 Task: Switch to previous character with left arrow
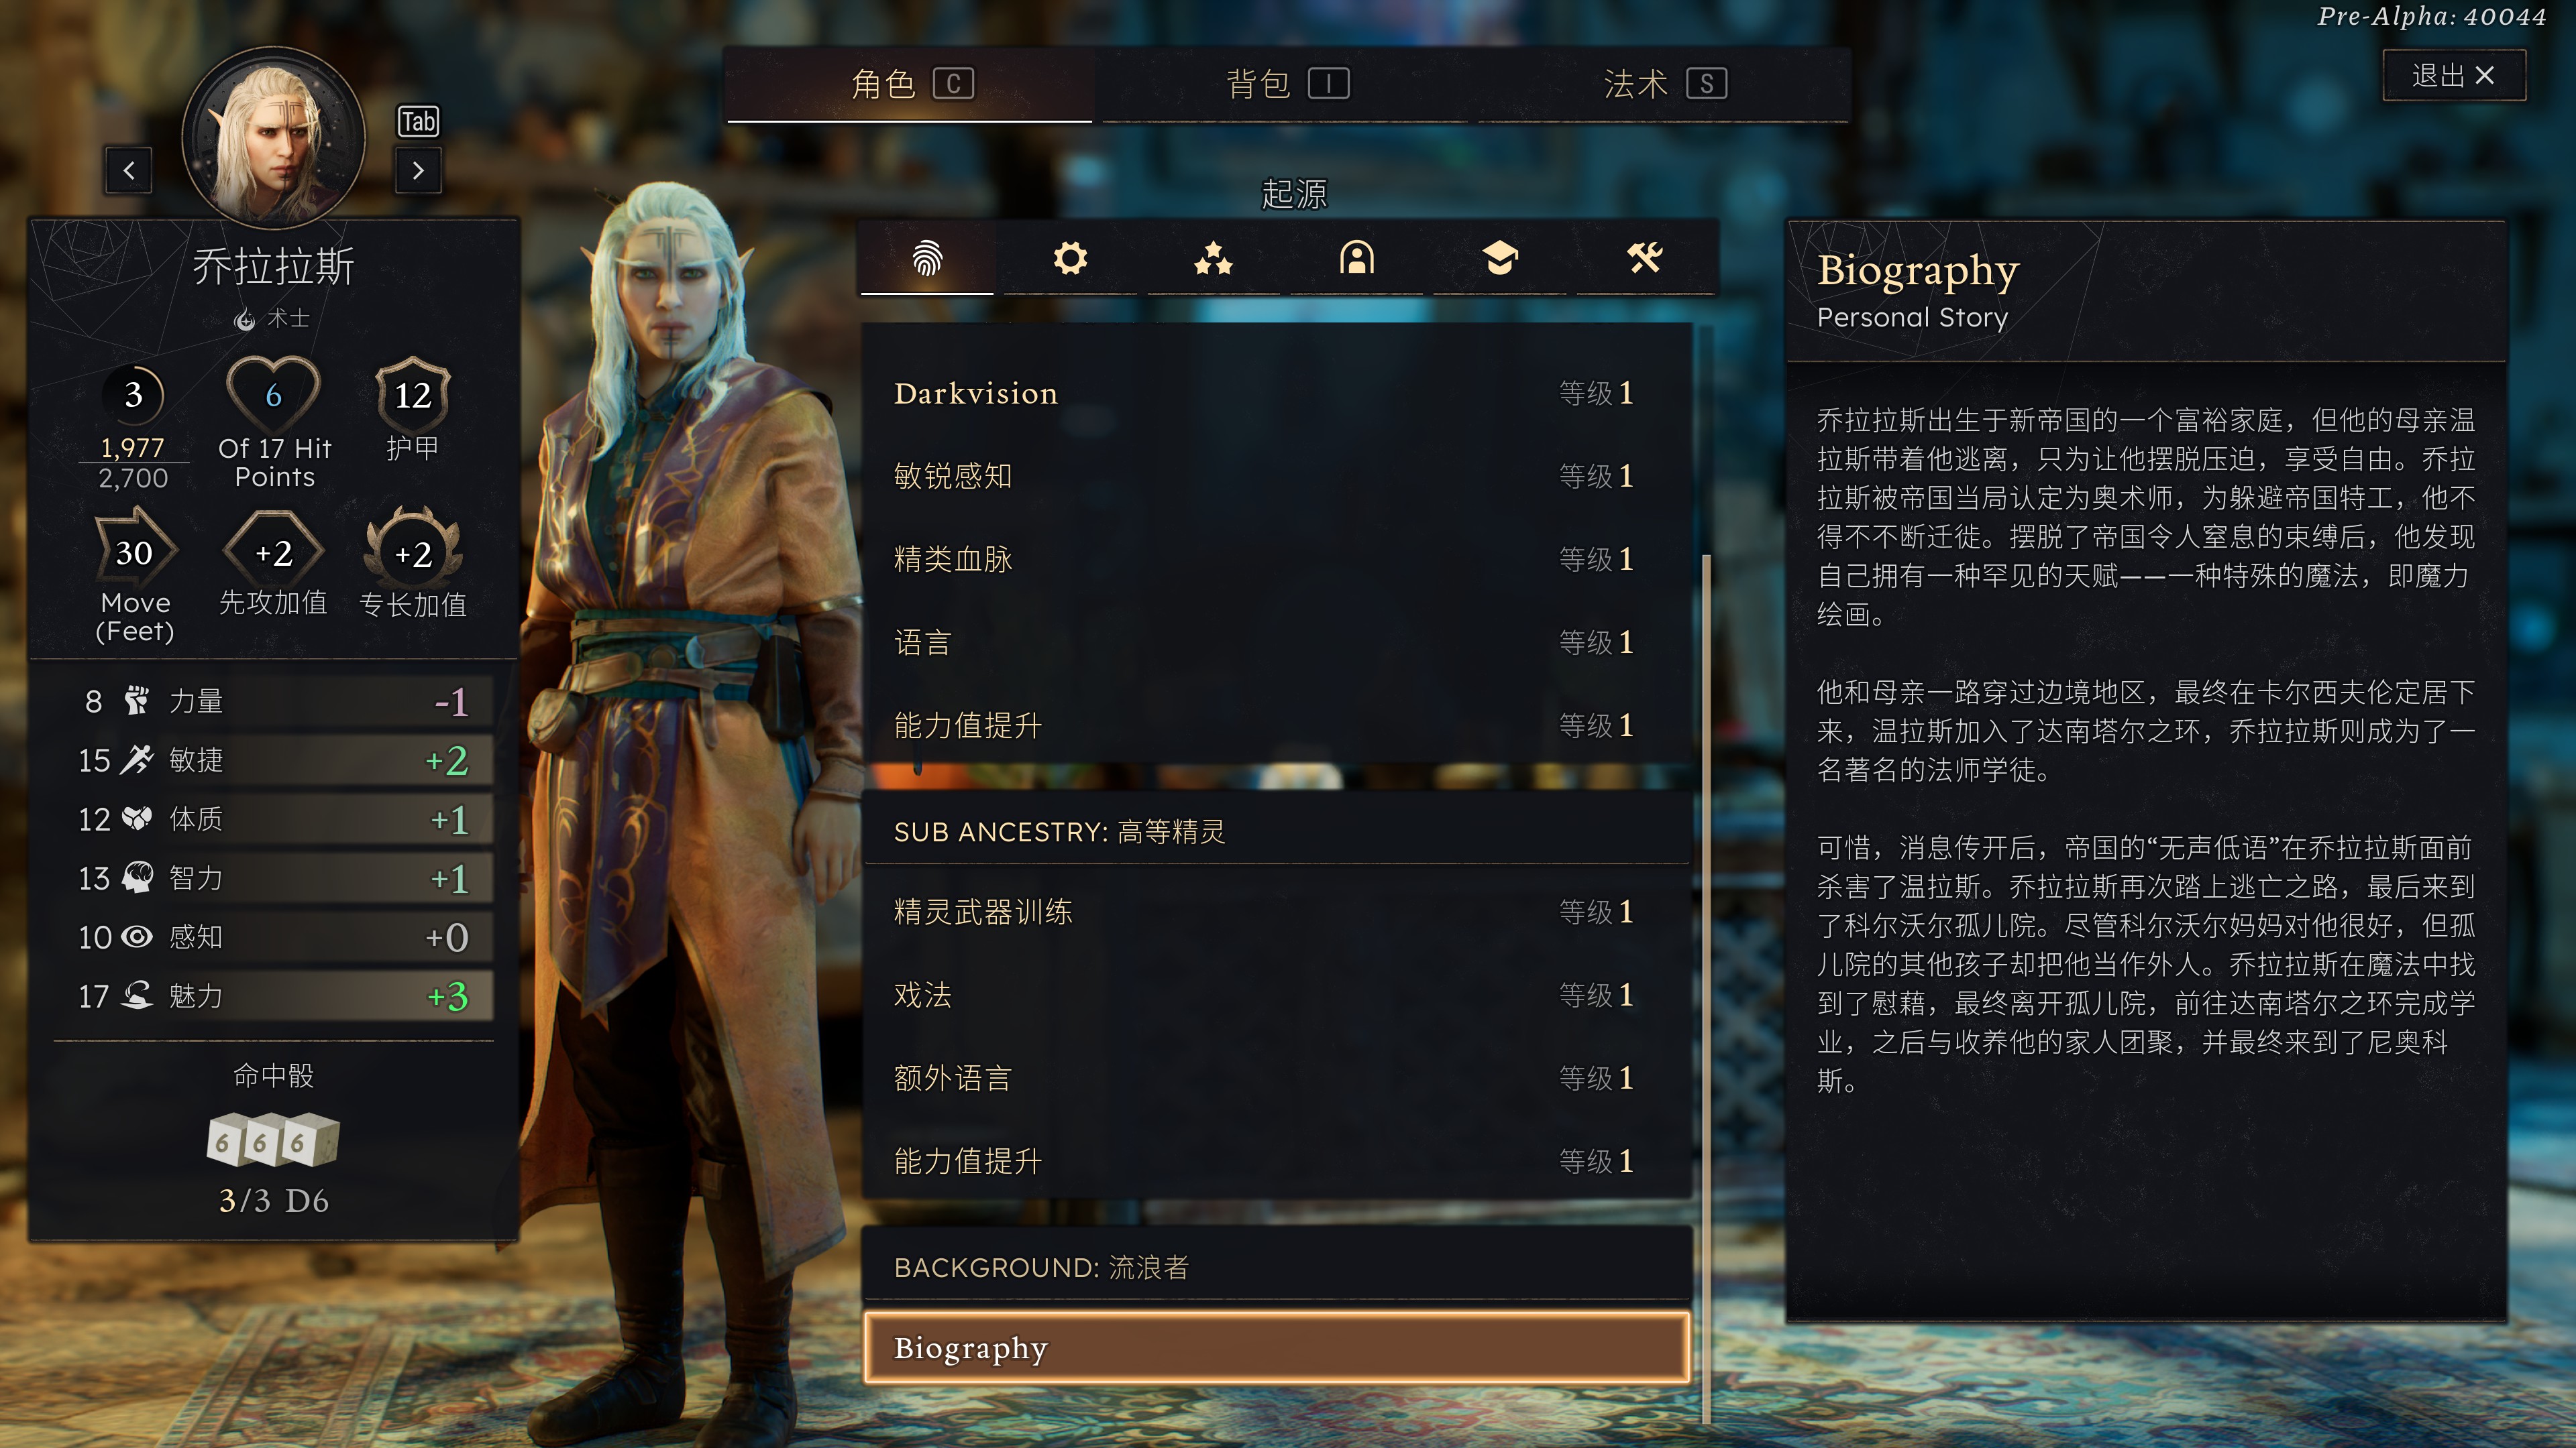(129, 171)
